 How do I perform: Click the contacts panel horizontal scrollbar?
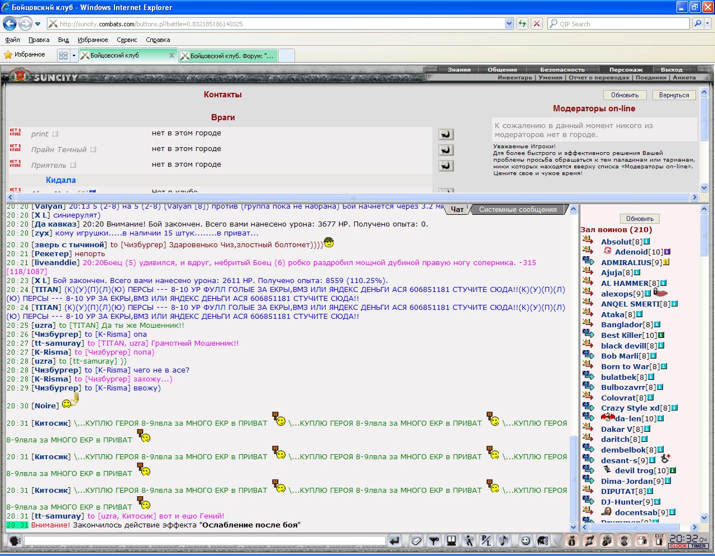pos(352,197)
